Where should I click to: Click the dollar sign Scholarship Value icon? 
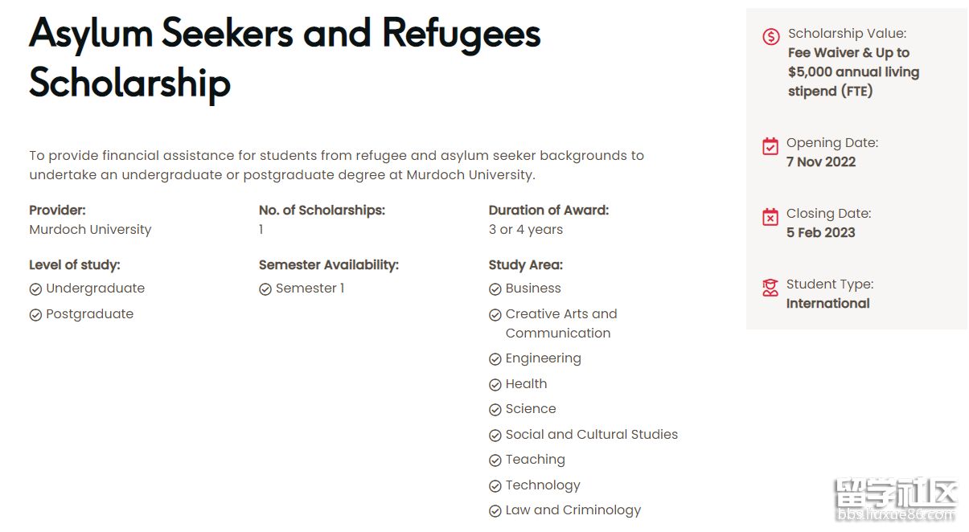pos(770,36)
